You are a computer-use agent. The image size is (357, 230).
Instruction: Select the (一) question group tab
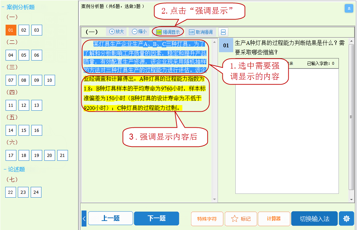[x=92, y=31]
